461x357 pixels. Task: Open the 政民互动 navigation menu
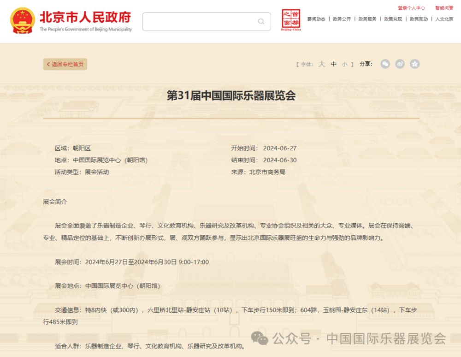coord(419,19)
